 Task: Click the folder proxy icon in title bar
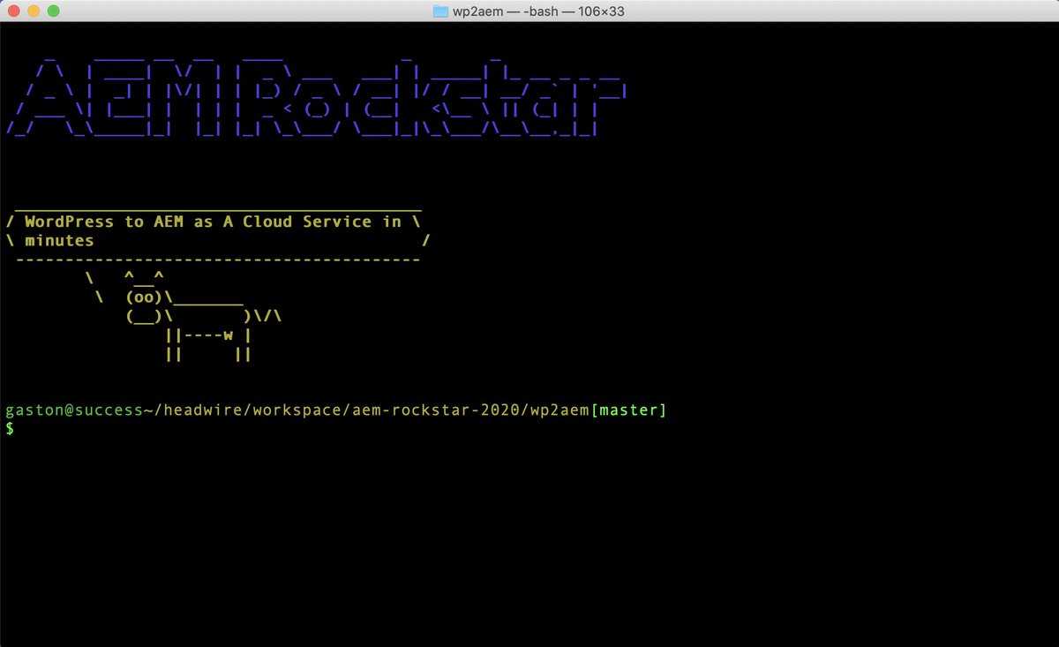point(441,11)
